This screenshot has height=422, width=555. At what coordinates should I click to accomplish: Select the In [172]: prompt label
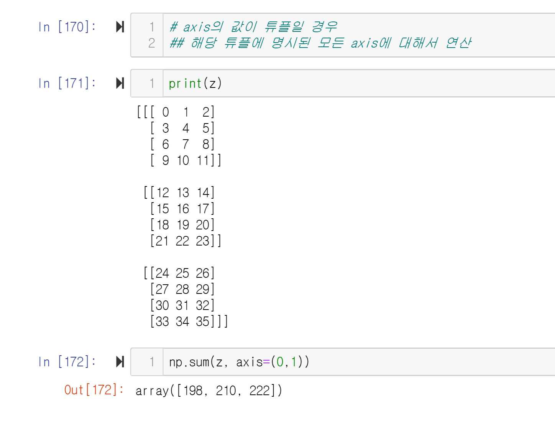coord(67,362)
